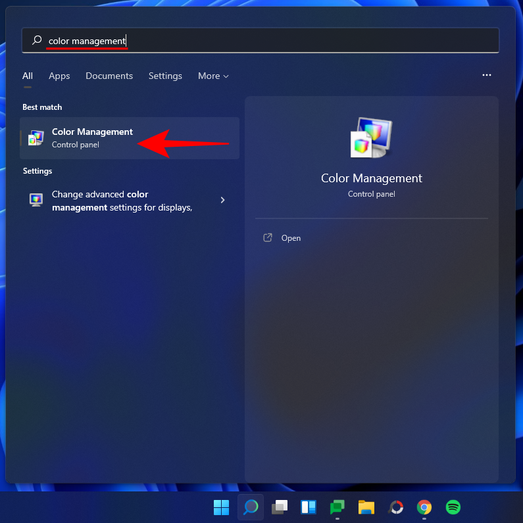Switch to the All tab
Screen dimensions: 523x523
[x=28, y=76]
